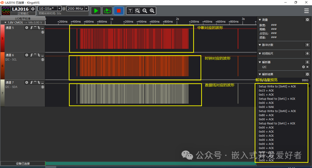The height and width of the screenshot is (168, 312).
Task: Open the 200 MHz sample rate dropdown
Action: click(x=86, y=9)
